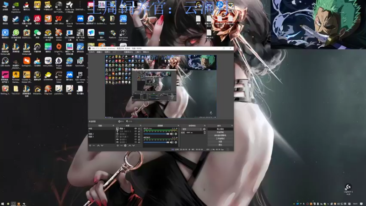Open PUBG Battlegrounds desktop icon
Viewport: 366px width, 206px height.
click(59, 6)
